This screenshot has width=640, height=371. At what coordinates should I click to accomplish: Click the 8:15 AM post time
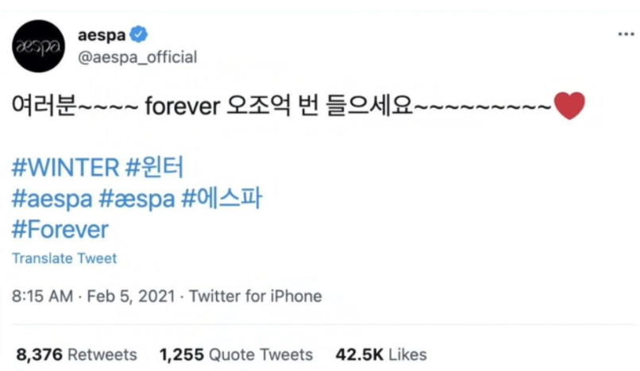pyautogui.click(x=44, y=296)
